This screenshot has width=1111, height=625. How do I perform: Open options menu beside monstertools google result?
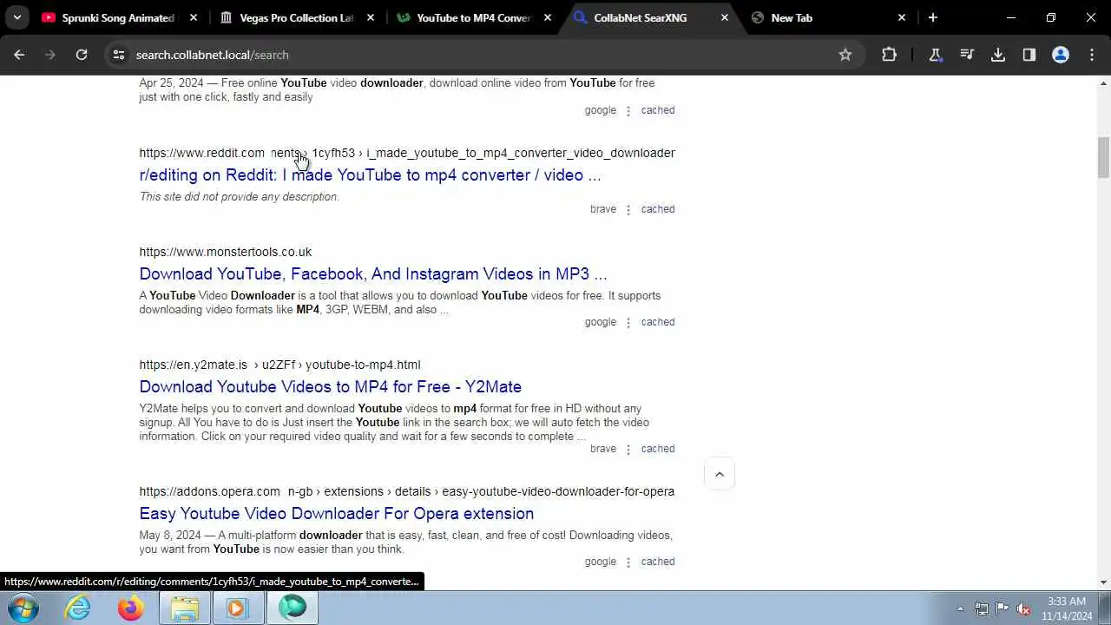point(628,322)
